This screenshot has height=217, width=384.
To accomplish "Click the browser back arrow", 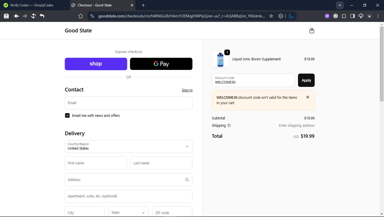I will point(16,16).
